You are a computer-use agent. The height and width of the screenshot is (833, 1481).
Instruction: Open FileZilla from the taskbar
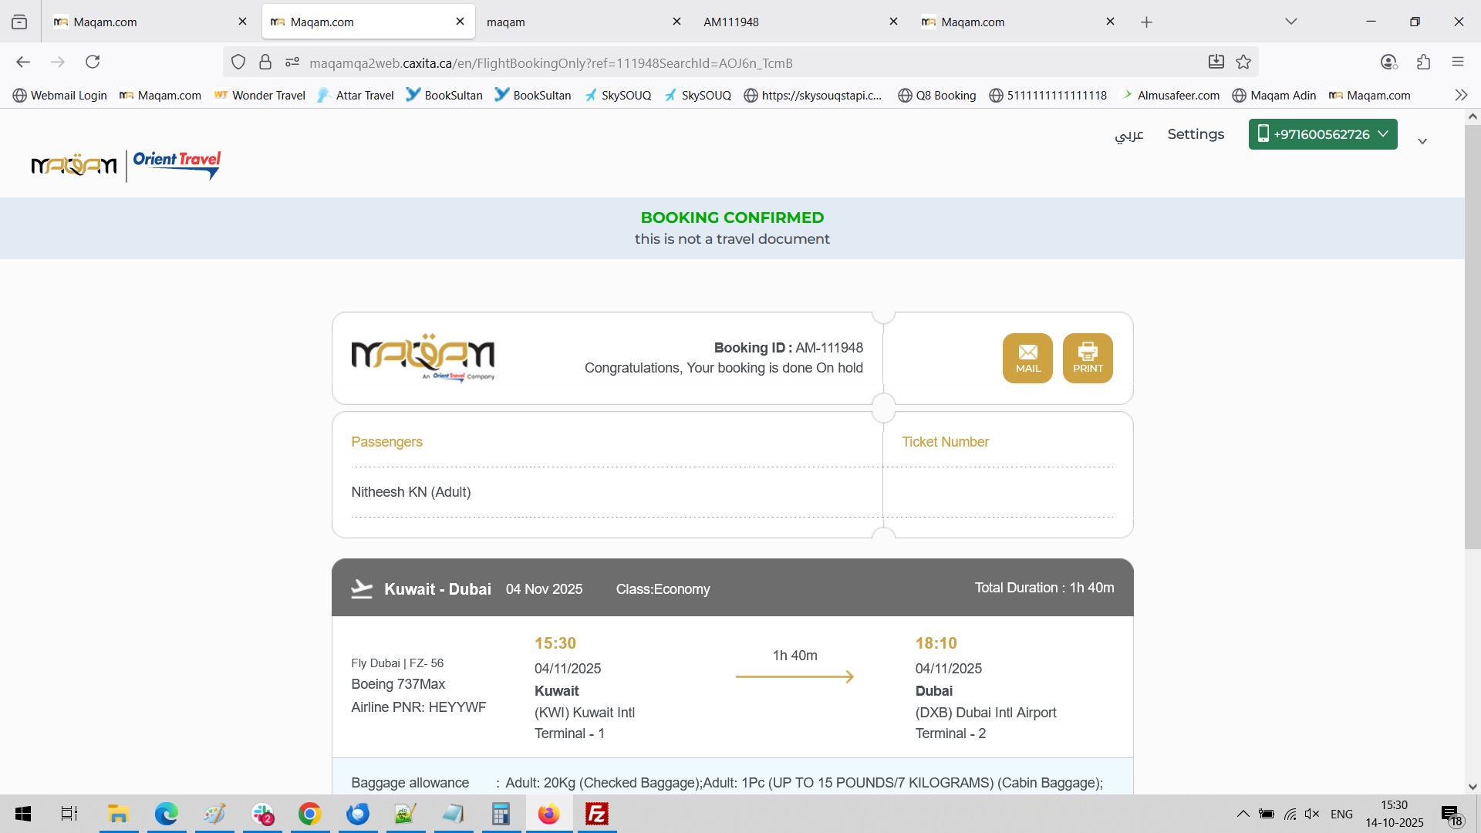[596, 814]
